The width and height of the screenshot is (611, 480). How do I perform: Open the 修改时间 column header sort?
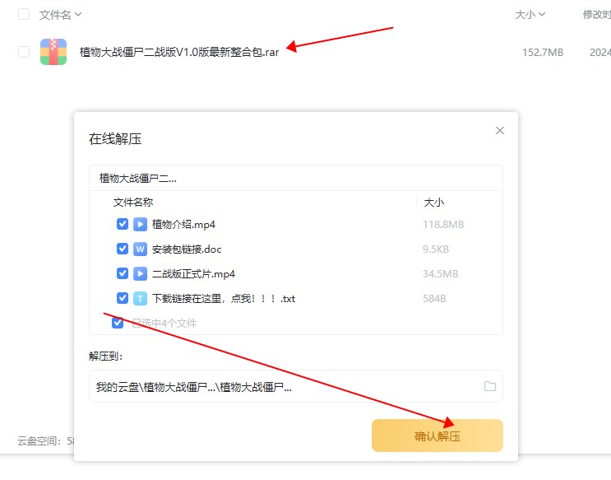click(596, 14)
